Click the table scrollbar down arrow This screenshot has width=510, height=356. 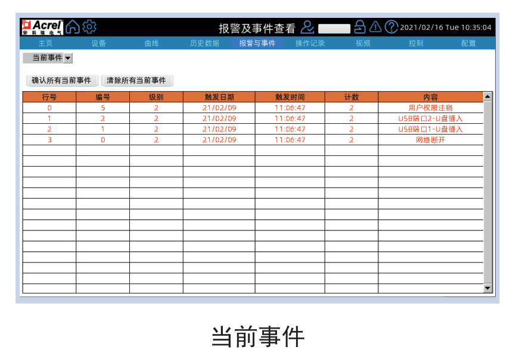(488, 288)
